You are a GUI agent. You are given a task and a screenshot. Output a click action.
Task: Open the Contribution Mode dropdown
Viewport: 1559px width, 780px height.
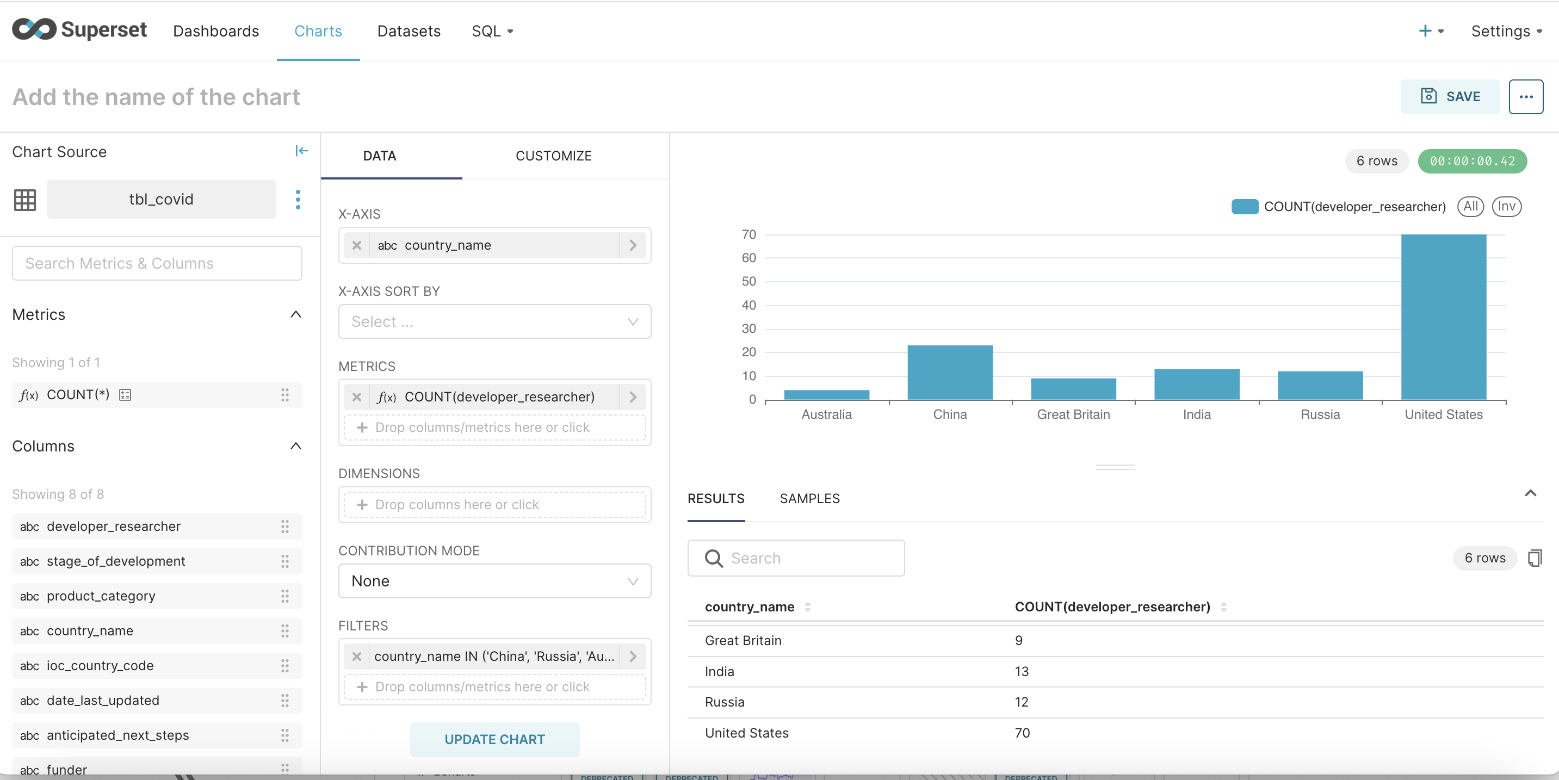(x=494, y=581)
